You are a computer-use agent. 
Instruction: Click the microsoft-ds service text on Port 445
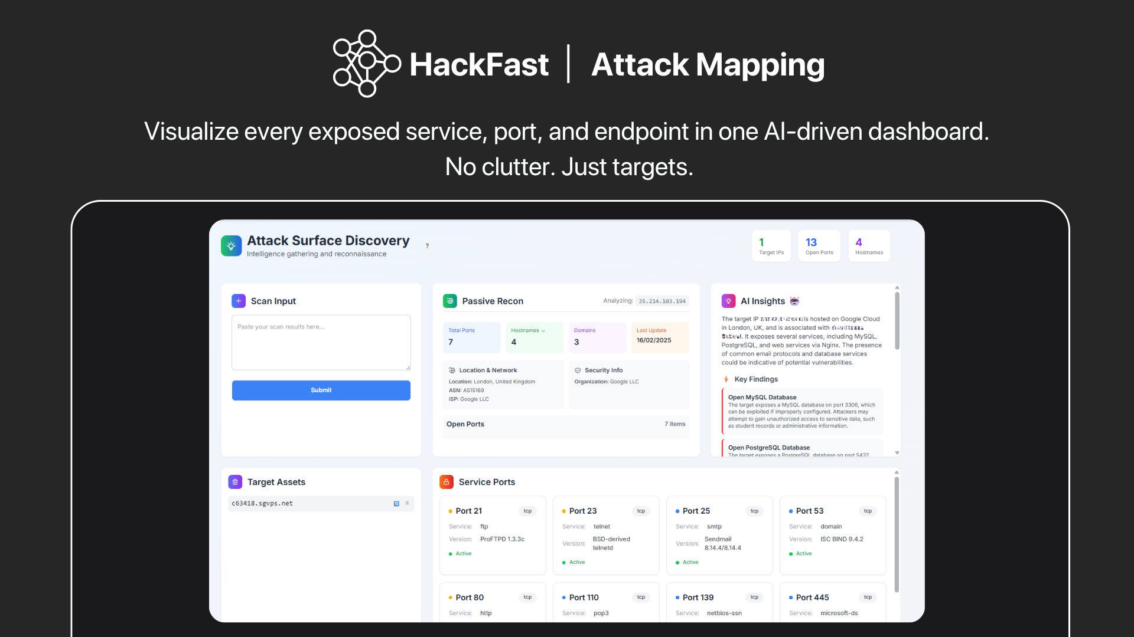[x=839, y=613]
